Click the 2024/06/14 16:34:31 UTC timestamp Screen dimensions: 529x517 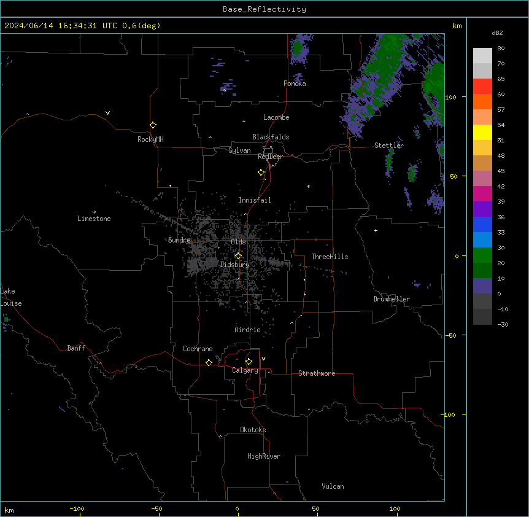click(x=61, y=26)
